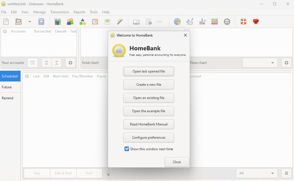294x181 pixels.
Task: Open the File menu
Action: pyautogui.click(x=4, y=12)
